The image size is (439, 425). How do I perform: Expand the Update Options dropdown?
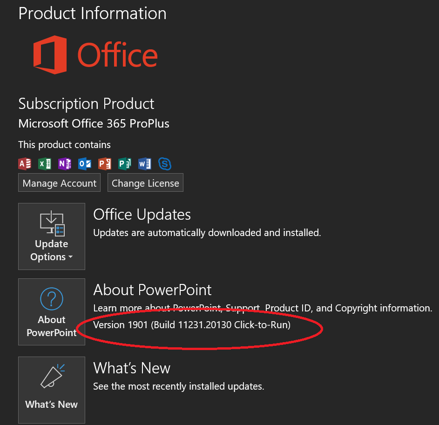[x=52, y=236]
